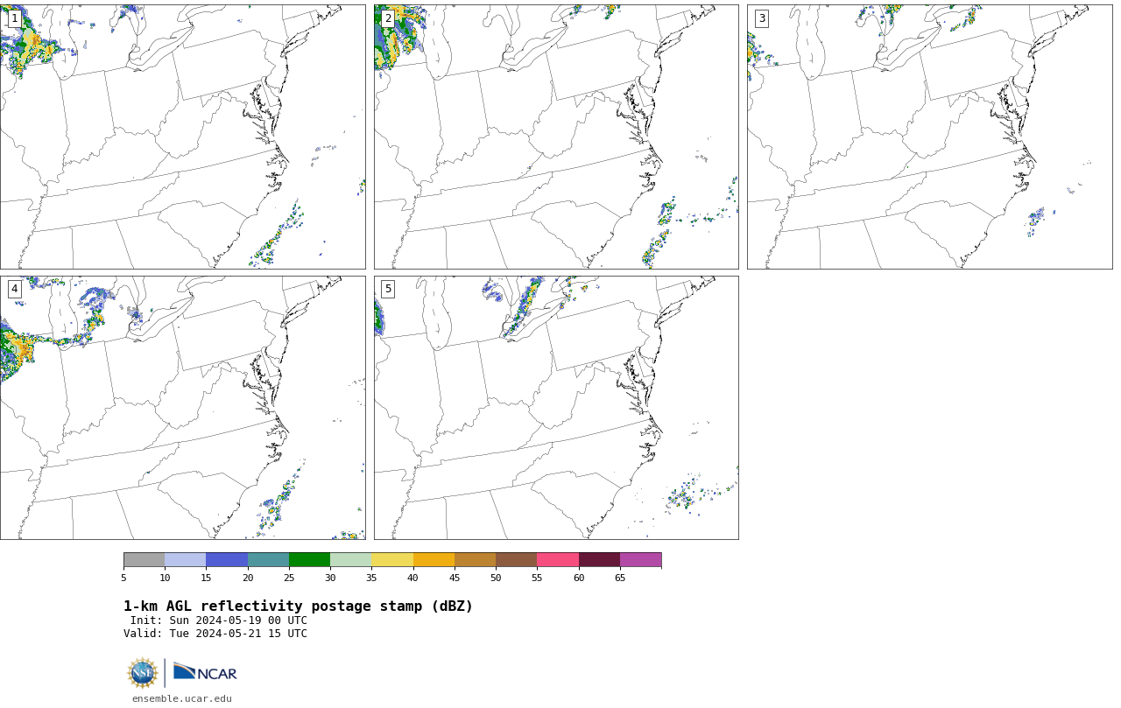Select the pink 55-60 dBZ swatch

coord(558,560)
